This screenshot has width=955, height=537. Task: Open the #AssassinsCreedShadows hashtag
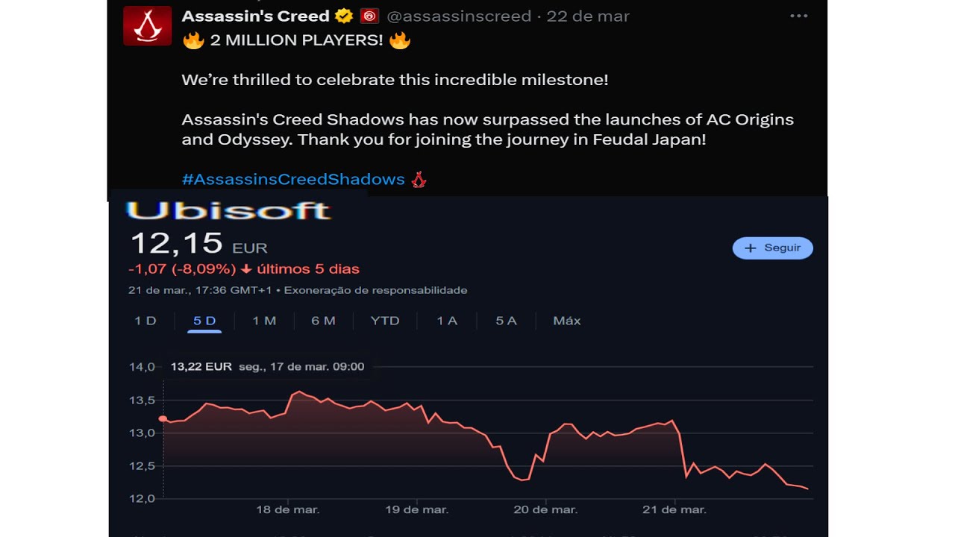[293, 179]
